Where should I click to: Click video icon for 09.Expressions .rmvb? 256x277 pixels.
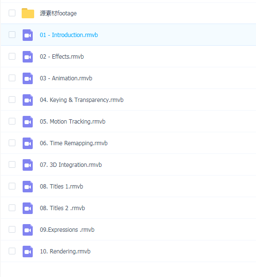click(x=27, y=230)
